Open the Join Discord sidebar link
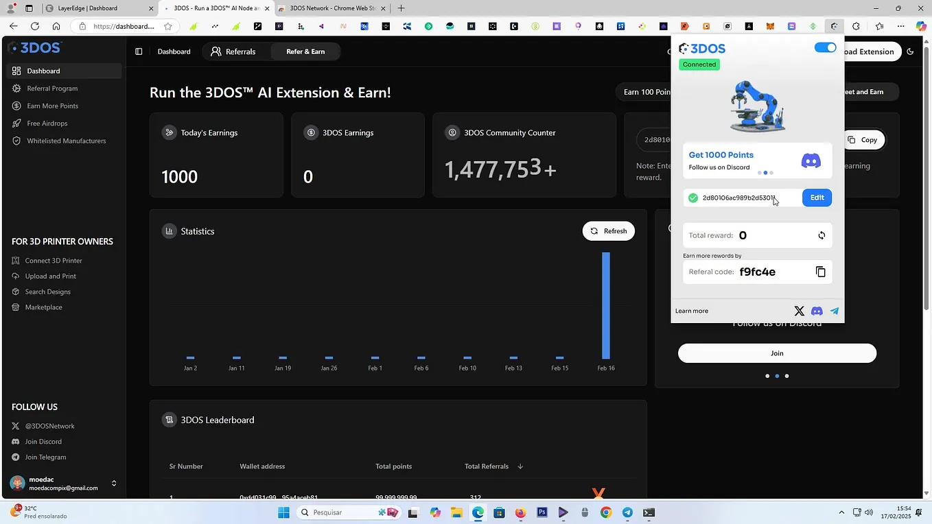The image size is (932, 524). coord(43,442)
